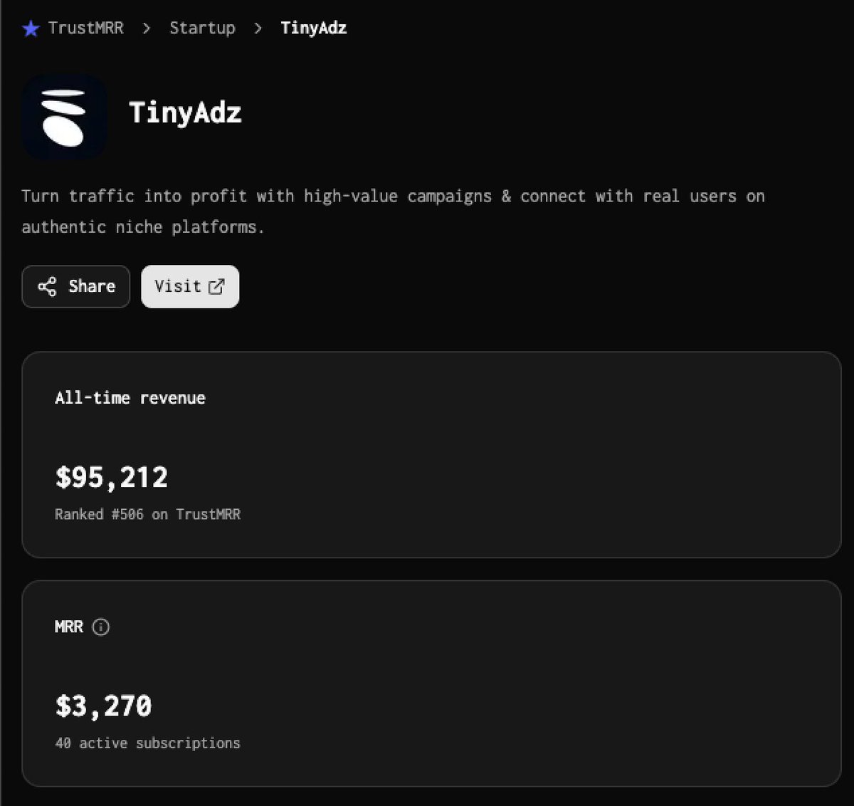Select the All-time revenue label

[x=130, y=398]
